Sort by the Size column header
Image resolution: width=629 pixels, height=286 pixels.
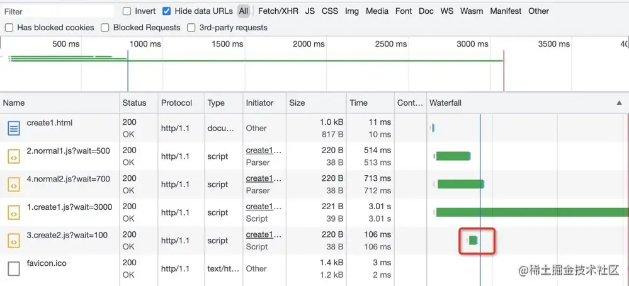(297, 103)
